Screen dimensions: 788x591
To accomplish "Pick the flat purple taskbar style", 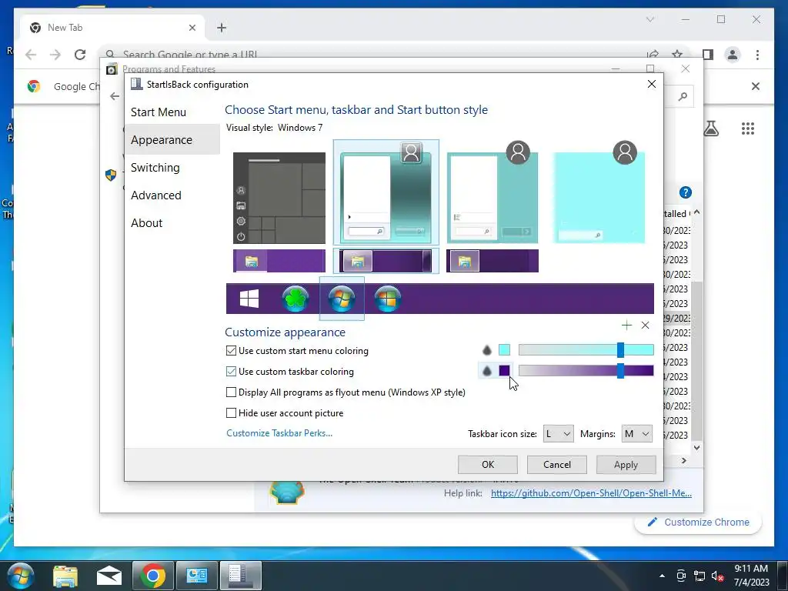I will [x=279, y=261].
